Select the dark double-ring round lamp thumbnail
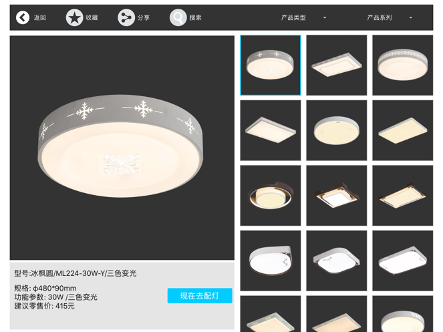 coord(271,196)
